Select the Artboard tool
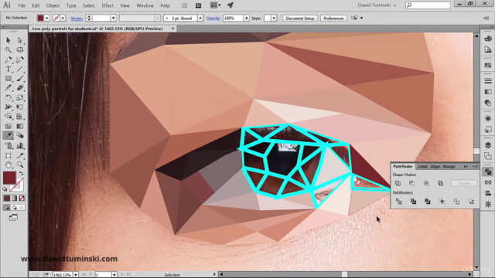The height and width of the screenshot is (278, 495). 9,155
